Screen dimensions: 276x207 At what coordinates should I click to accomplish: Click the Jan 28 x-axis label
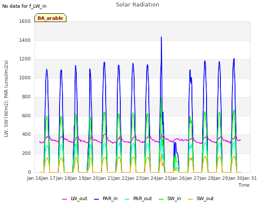point(207,178)
